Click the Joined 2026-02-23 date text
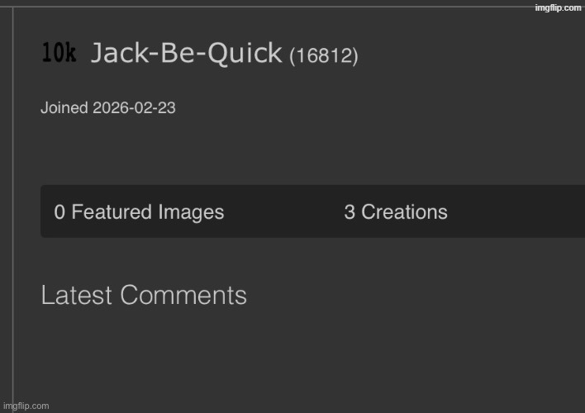This screenshot has width=585, height=413. (108, 108)
